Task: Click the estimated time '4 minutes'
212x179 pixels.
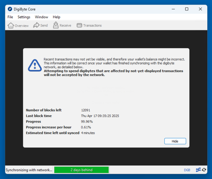Action: (88, 133)
